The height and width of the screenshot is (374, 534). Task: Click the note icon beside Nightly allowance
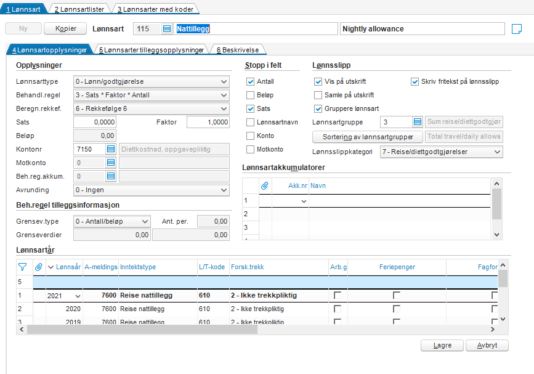(x=517, y=29)
